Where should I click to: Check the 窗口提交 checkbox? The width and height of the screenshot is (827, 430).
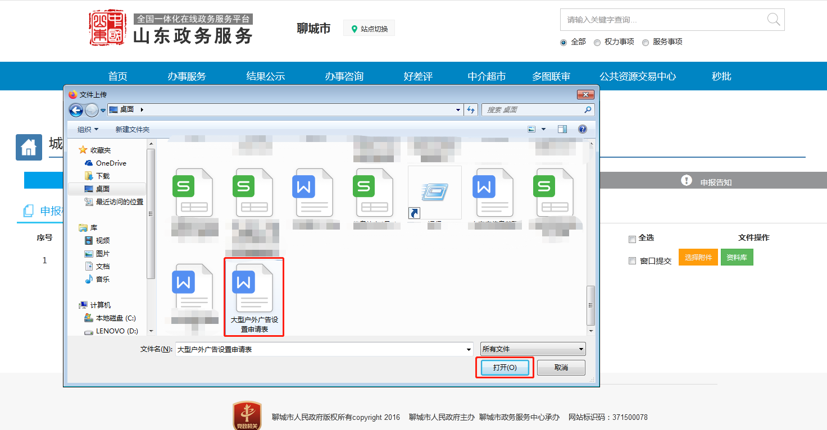point(632,261)
